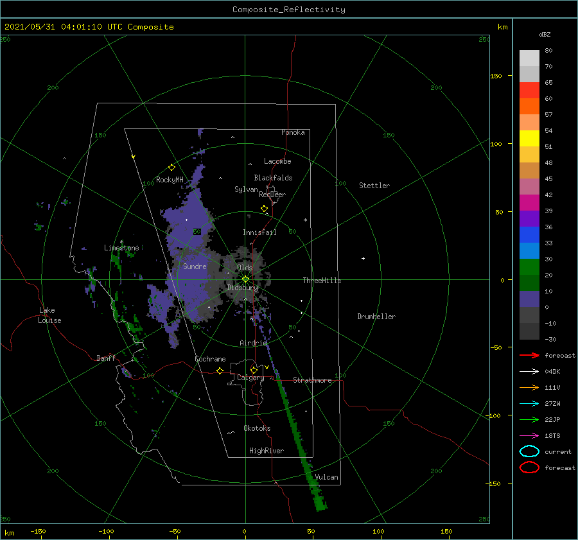Click the green 22JP arrow legend icon
The image size is (578, 540).
click(529, 419)
